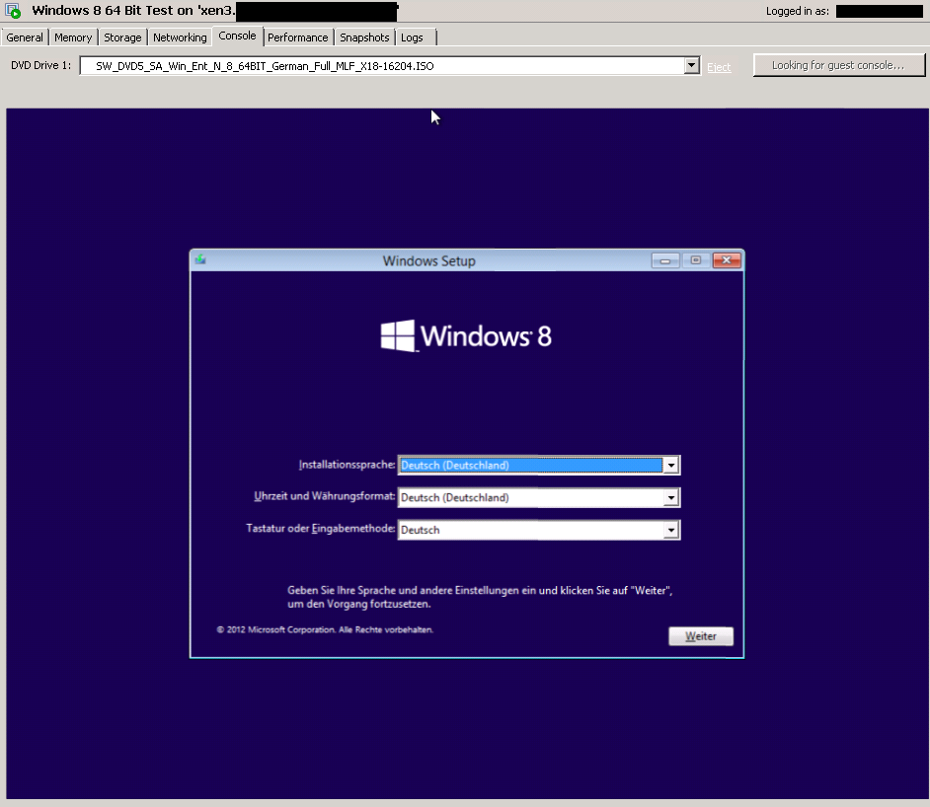Click the DVD Drive 1 label
This screenshot has width=930, height=807.
(x=40, y=65)
